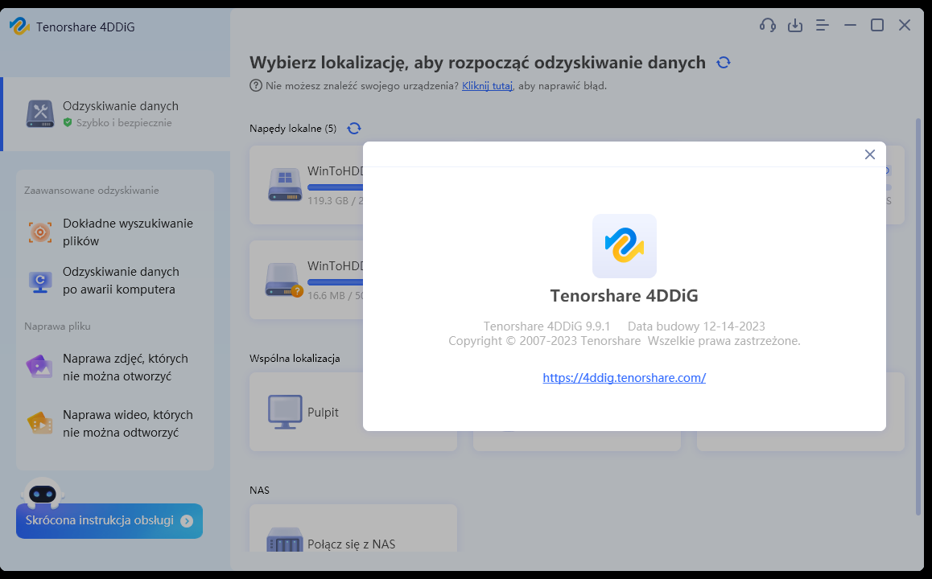Click the photo repair icon

pos(39,367)
